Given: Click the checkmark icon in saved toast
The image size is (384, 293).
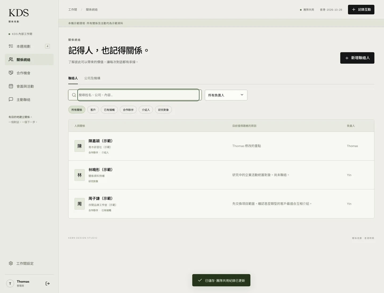Looking at the screenshot, I should point(200,280).
